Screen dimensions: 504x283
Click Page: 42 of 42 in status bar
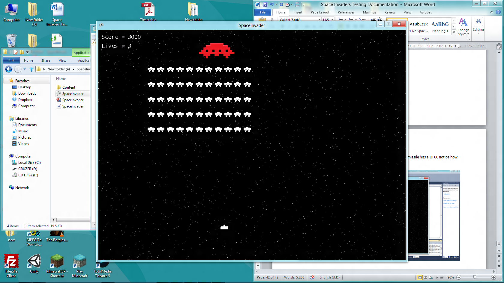click(268, 277)
